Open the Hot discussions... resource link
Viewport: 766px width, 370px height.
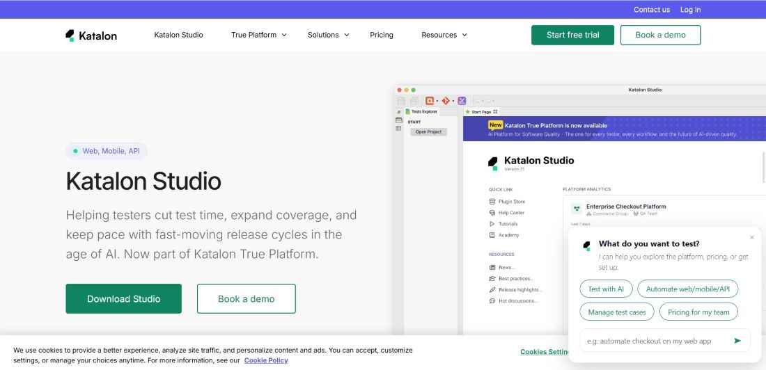[518, 301]
